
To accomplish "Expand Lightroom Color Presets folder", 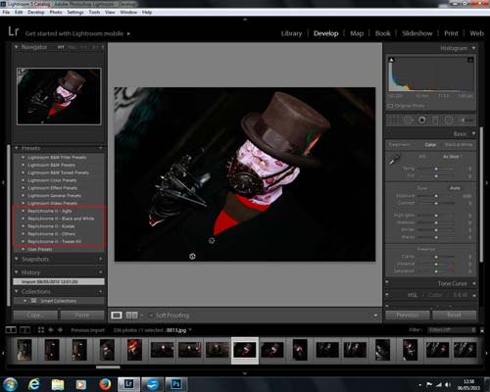I will tap(24, 180).
